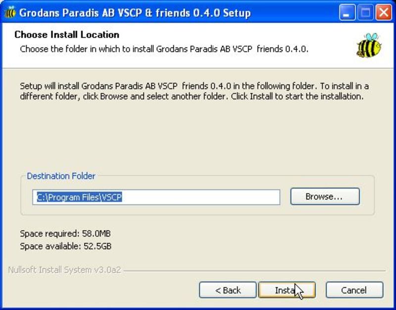
Task: Click the Destination Folder group label
Action: (61, 176)
